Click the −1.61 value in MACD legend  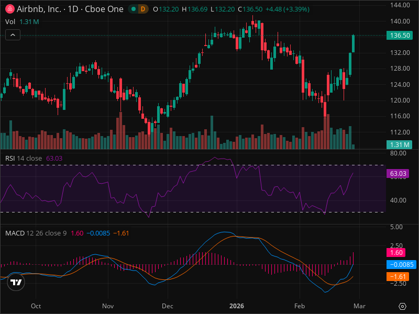(121, 233)
